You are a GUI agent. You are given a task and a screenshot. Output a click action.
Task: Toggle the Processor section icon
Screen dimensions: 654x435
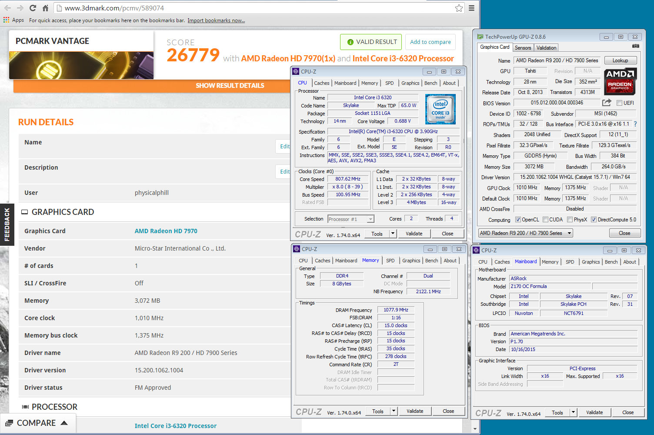[25, 407]
